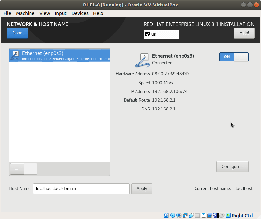Click the Done button
The image size is (261, 219).
coord(17,33)
